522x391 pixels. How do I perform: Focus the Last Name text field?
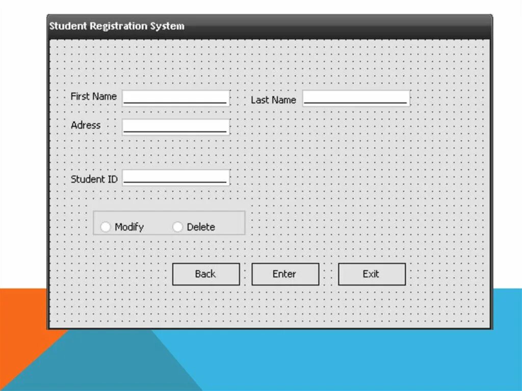[x=356, y=98]
